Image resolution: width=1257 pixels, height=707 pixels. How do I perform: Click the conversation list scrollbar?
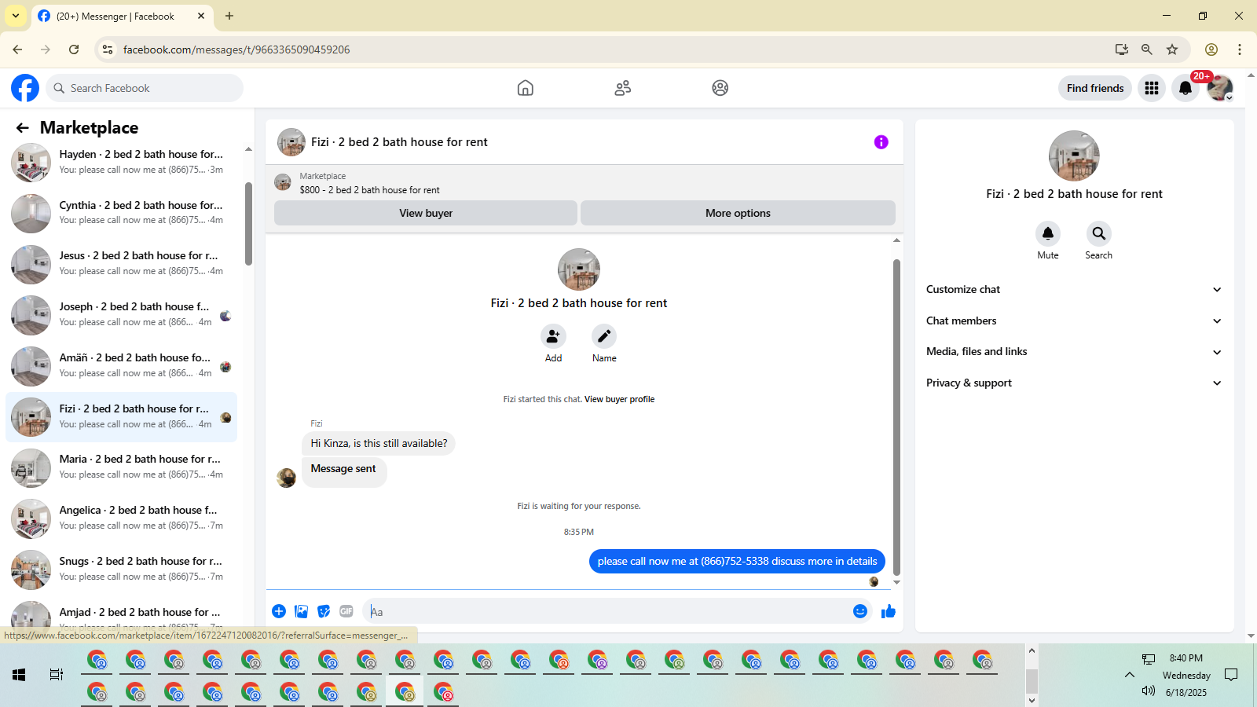tap(248, 224)
